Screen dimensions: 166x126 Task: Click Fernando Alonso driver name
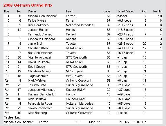[x=40, y=34]
